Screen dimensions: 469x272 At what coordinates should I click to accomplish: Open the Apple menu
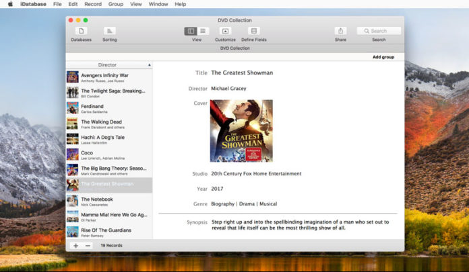tap(10, 4)
